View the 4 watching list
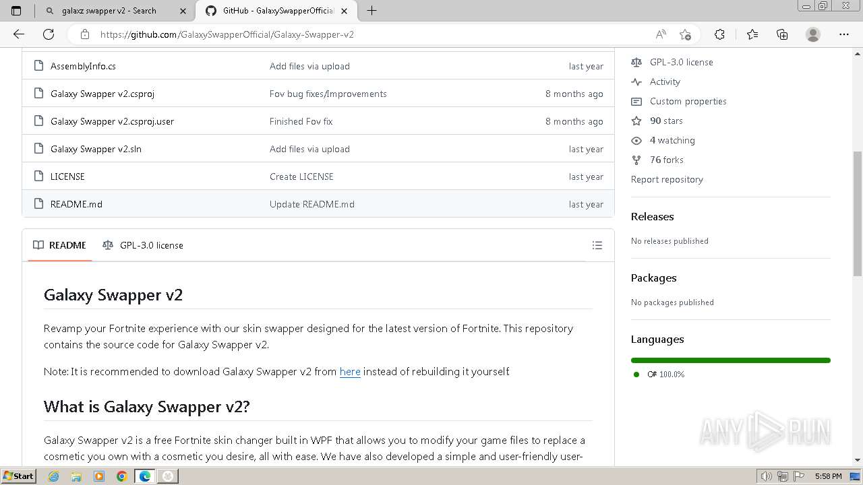Viewport: 863px width, 485px height. tap(672, 140)
